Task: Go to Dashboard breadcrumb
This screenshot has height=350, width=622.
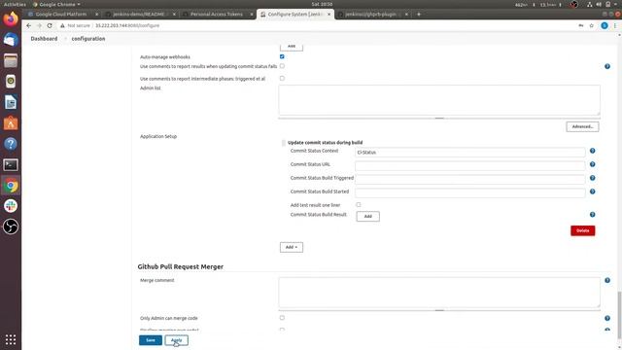Action: click(44, 39)
